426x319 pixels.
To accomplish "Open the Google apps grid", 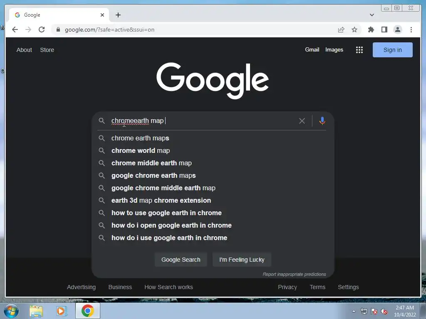I will tap(359, 50).
